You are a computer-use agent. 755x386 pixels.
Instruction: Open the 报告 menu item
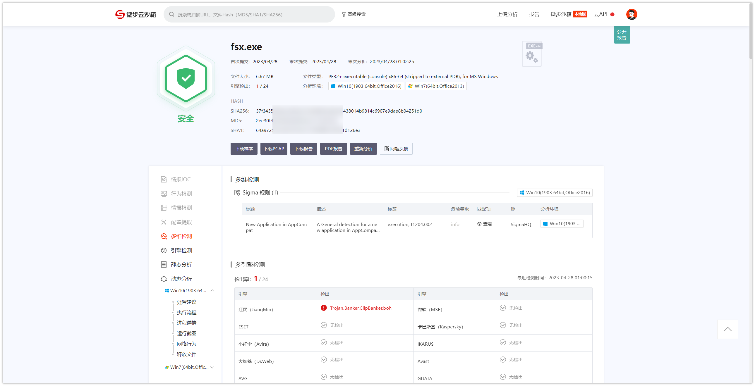pos(534,14)
